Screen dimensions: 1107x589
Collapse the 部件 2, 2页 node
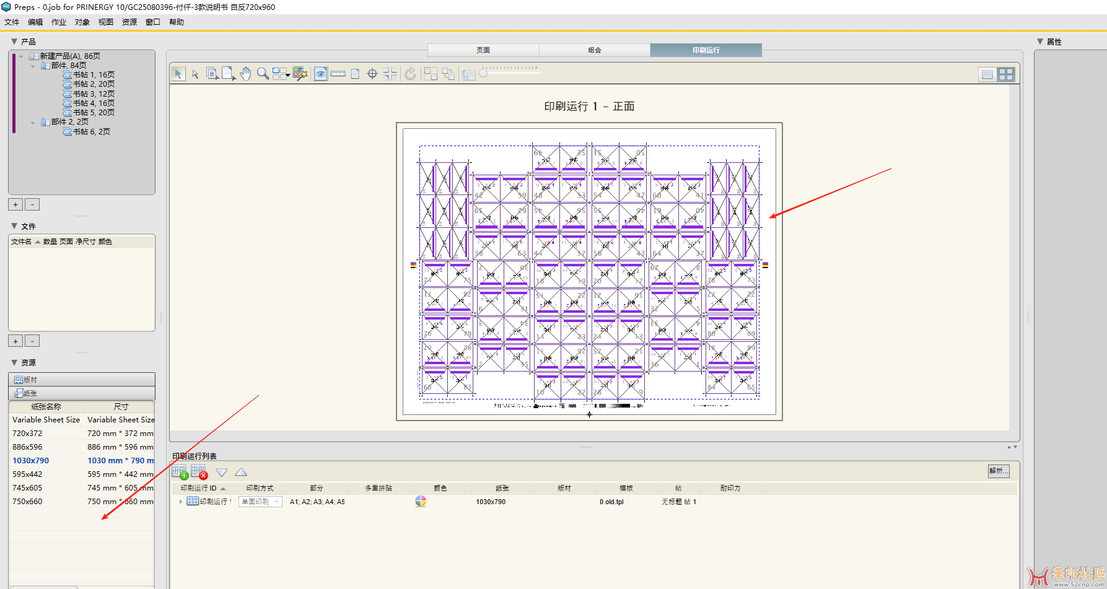coord(33,123)
